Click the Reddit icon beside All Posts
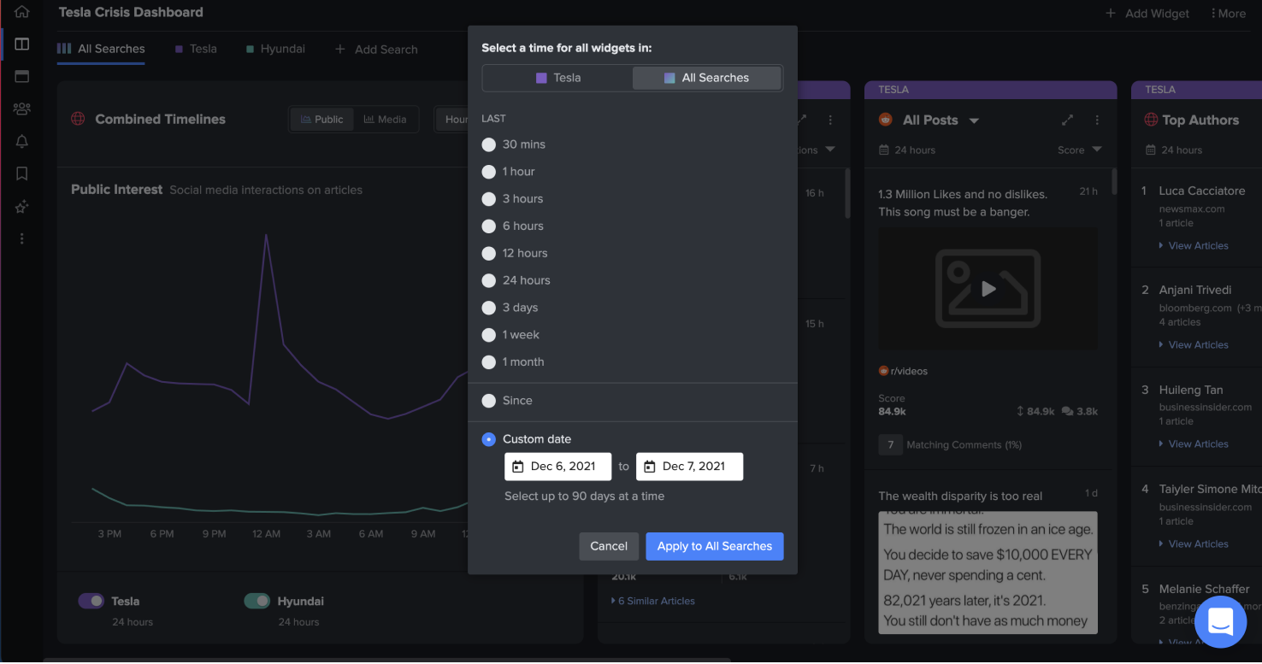The height and width of the screenshot is (664, 1262). coord(886,120)
